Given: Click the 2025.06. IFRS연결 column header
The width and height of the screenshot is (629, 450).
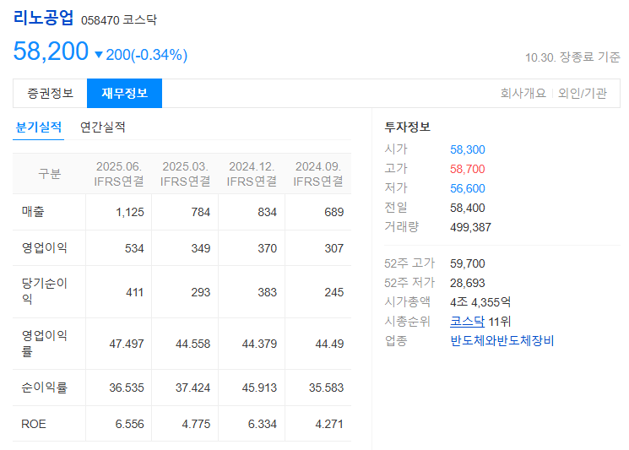Looking at the screenshot, I should [x=119, y=174].
